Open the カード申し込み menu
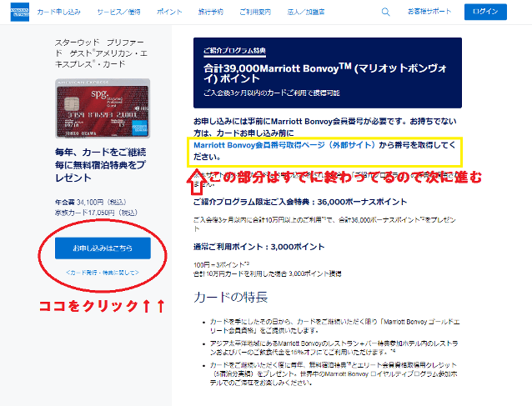 click(x=58, y=12)
